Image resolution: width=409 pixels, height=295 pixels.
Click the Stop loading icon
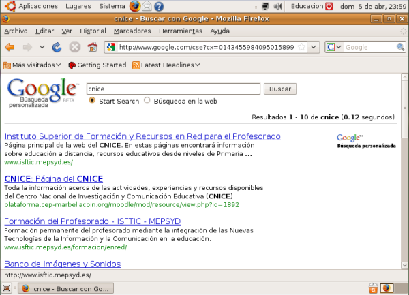pyautogui.click(x=74, y=47)
